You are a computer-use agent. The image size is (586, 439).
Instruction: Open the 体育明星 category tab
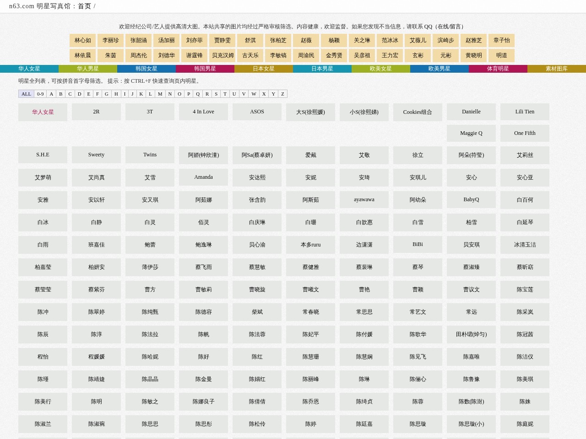click(x=498, y=69)
